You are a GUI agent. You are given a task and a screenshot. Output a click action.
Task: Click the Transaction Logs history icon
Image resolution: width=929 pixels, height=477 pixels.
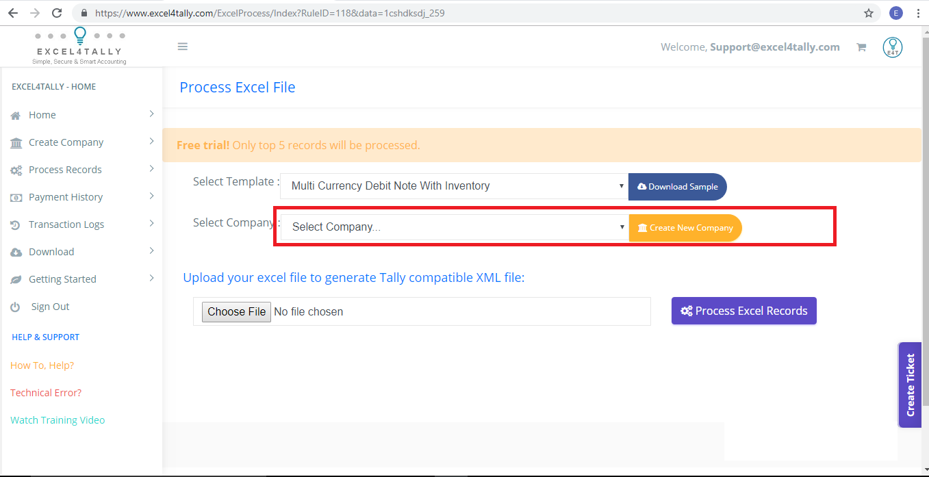coord(16,225)
